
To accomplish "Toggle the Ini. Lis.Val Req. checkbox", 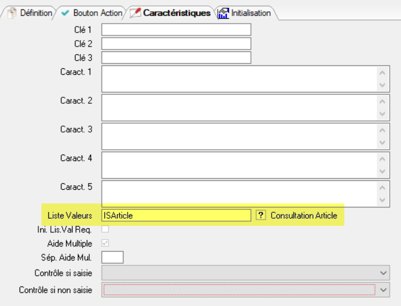I will [105, 229].
